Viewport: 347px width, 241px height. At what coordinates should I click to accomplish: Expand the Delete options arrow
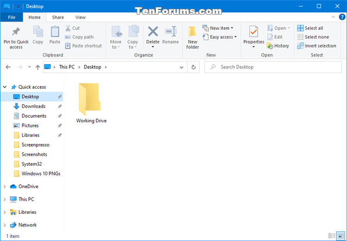point(153,47)
